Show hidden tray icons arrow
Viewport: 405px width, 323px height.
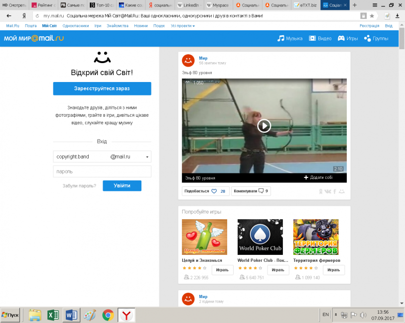336,315
